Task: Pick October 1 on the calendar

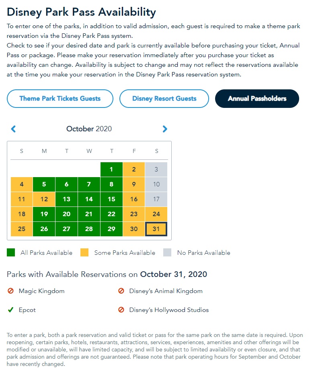Action: pyautogui.click(x=111, y=169)
